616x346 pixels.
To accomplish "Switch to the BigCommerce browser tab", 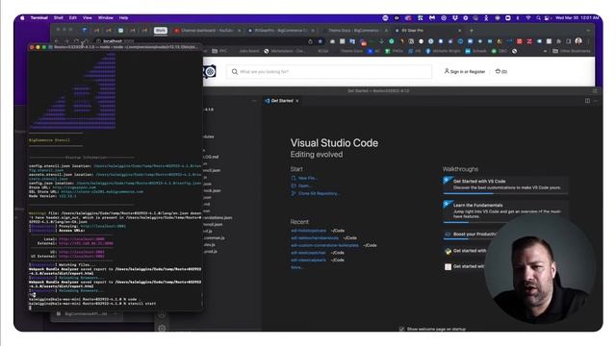I will coord(281,30).
